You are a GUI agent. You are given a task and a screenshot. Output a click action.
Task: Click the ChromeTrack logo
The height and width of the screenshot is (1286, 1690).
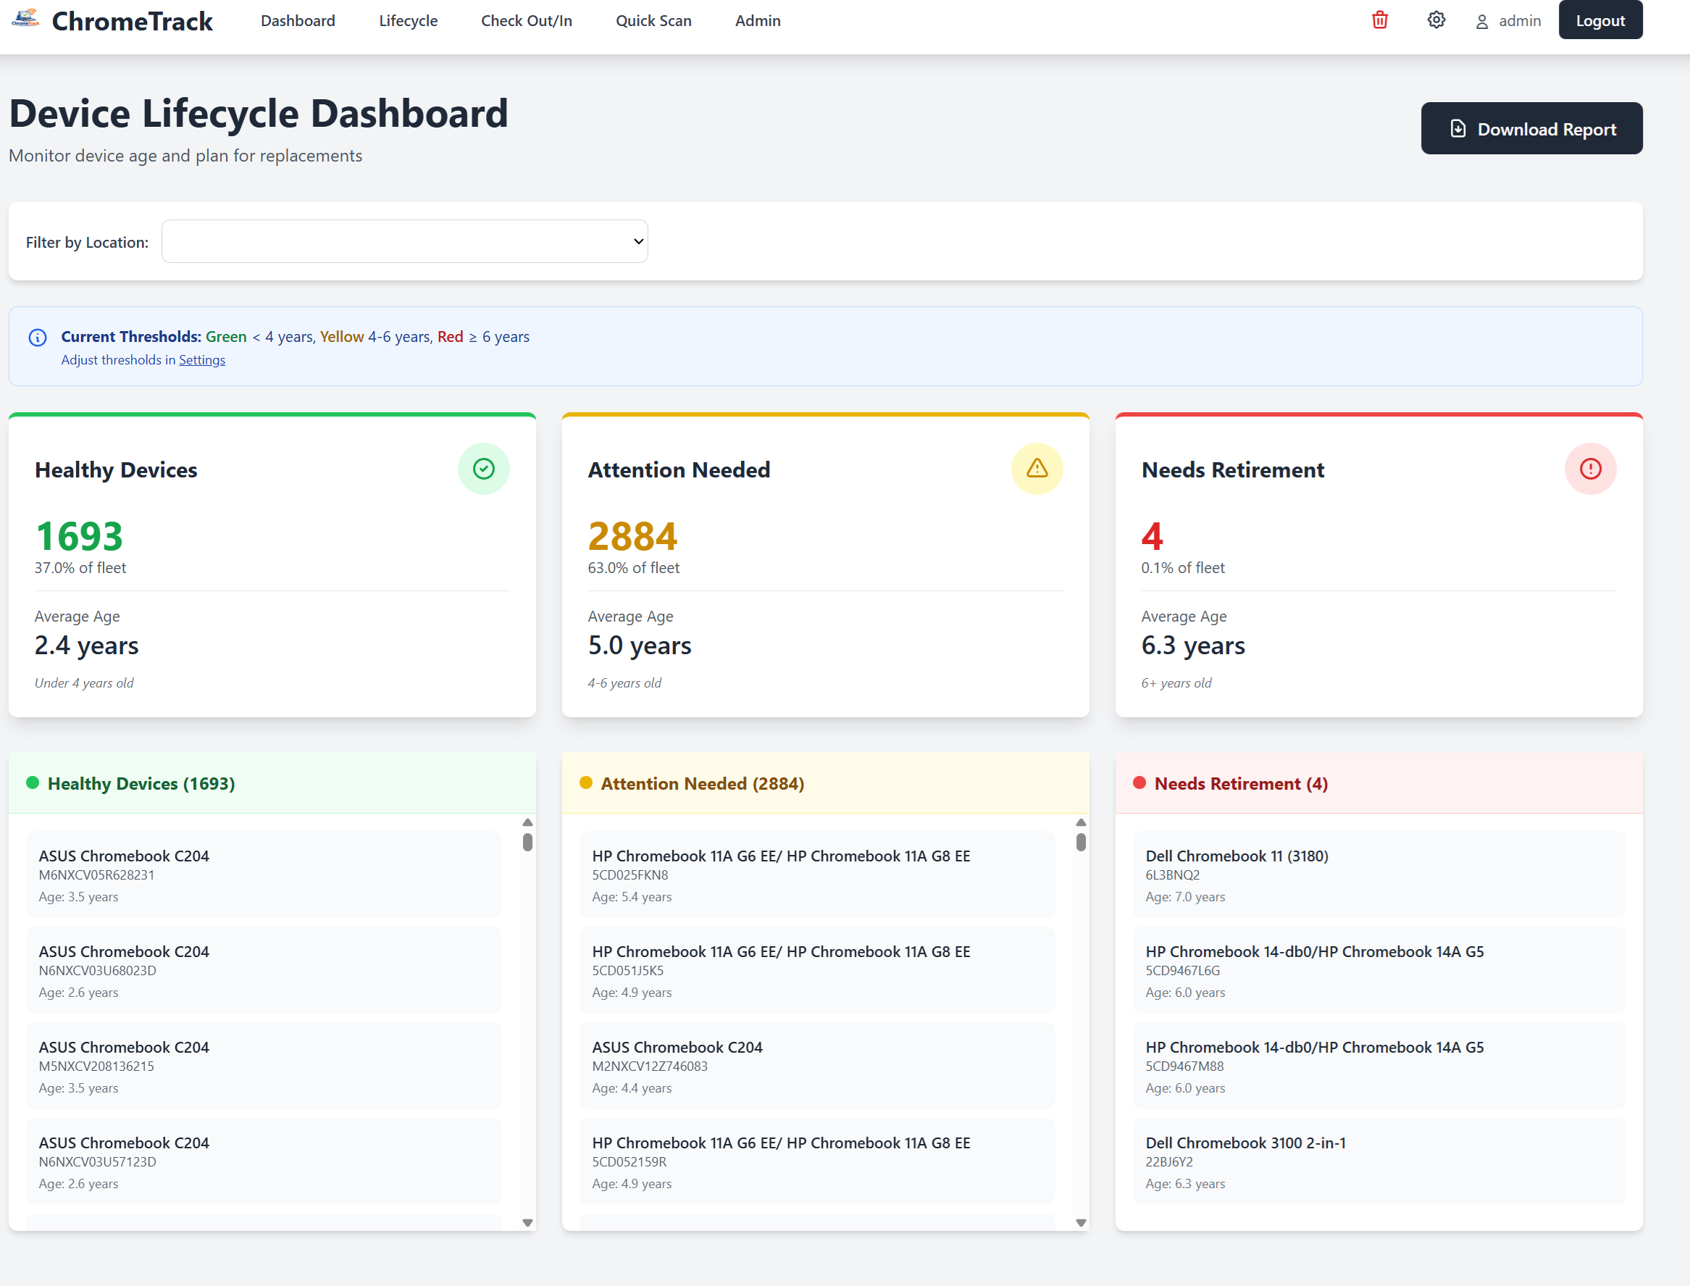click(25, 20)
